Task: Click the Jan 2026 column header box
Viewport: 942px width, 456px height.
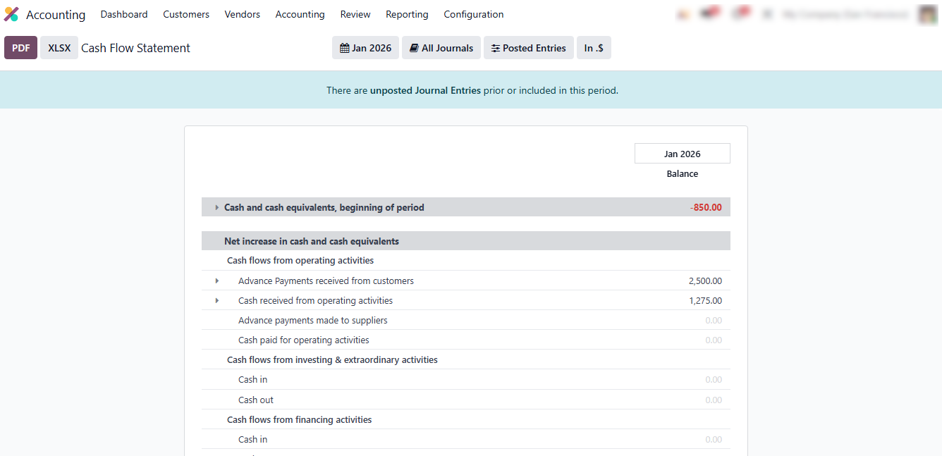Action: click(682, 154)
